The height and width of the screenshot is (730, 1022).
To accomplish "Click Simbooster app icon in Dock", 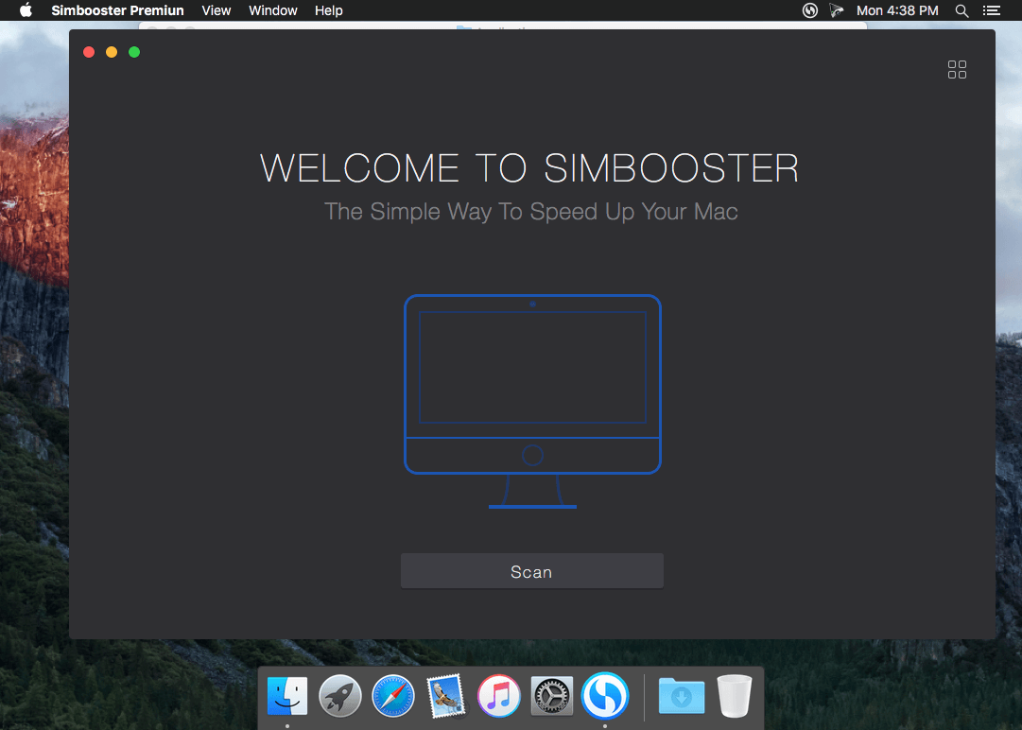I will click(605, 695).
